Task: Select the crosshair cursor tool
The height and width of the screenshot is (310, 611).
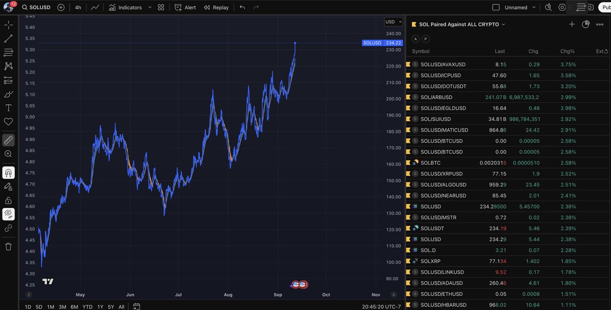Action: click(x=9, y=25)
